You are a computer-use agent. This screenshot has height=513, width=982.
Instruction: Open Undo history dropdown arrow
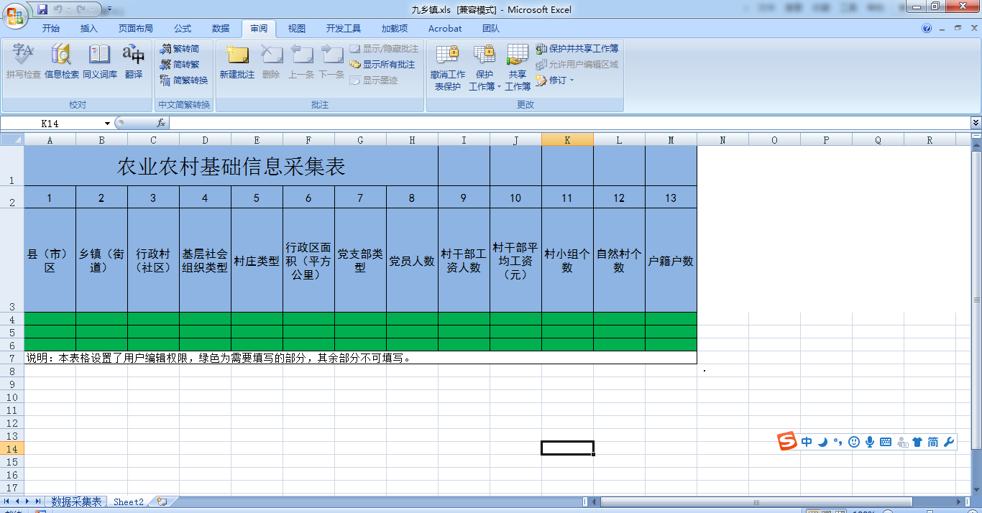click(x=68, y=9)
